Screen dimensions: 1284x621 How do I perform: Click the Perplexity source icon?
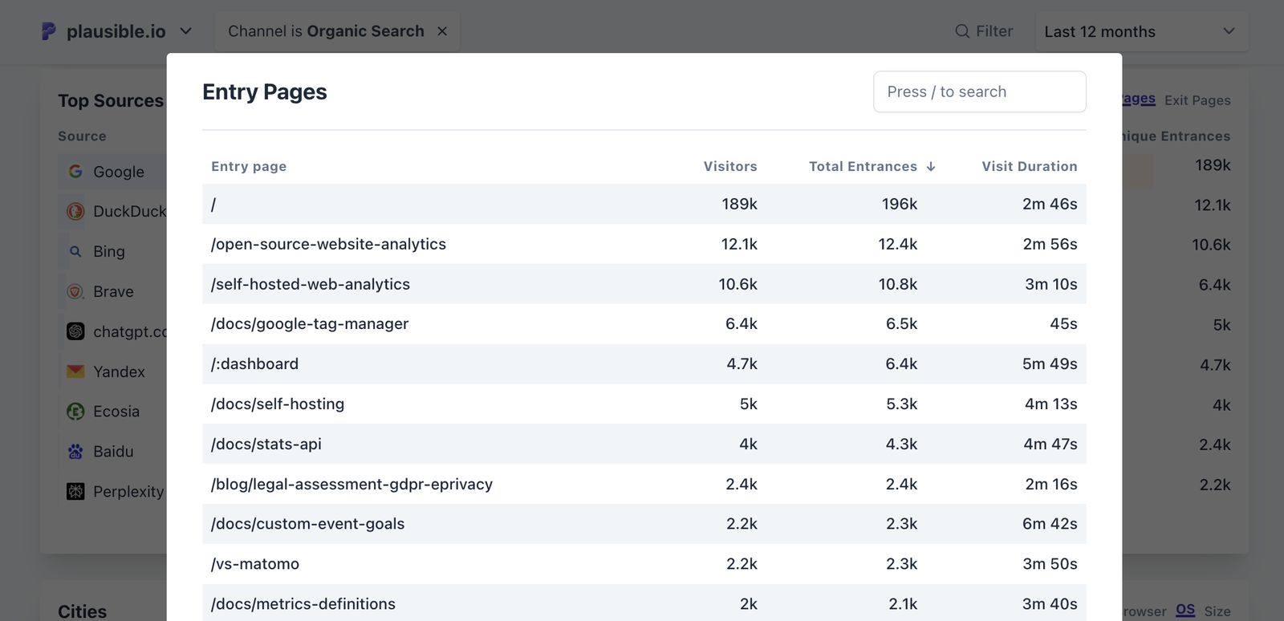pyautogui.click(x=75, y=492)
